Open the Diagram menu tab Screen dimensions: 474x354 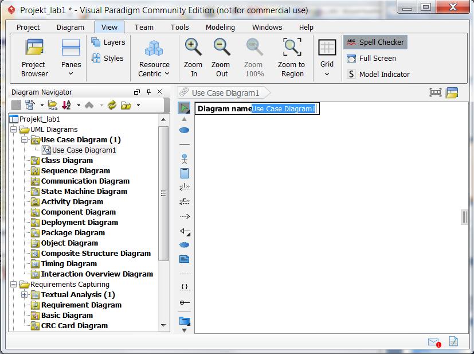pos(70,27)
